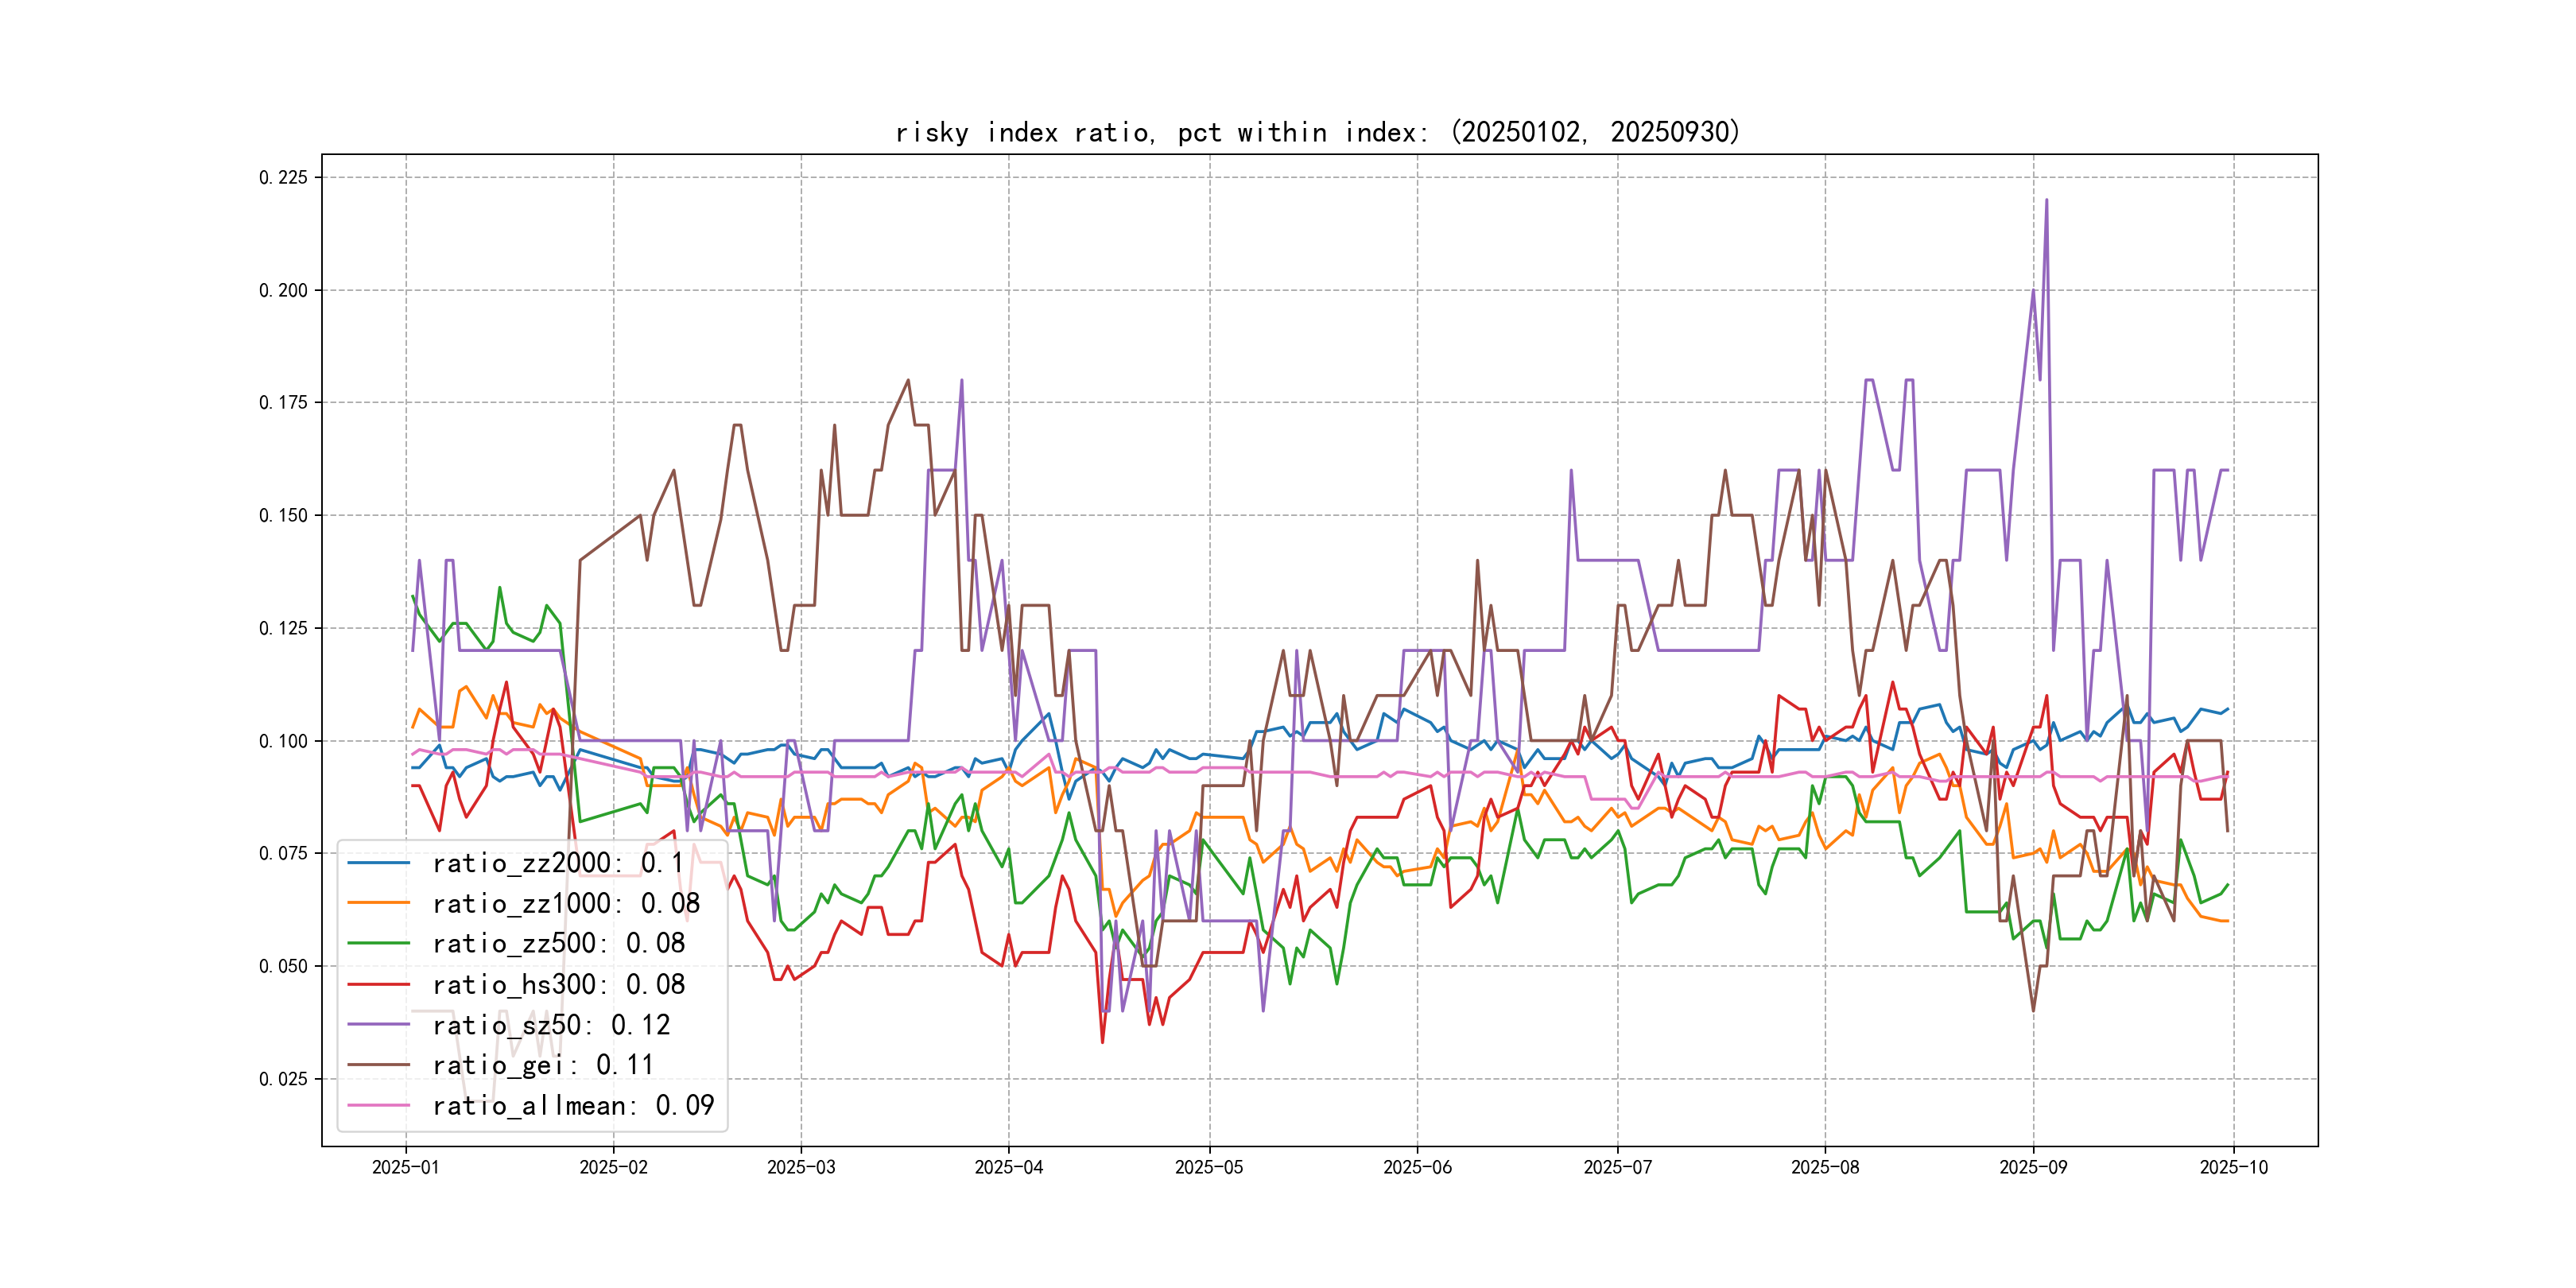Click the ratio_allmean legend label
Image resolution: width=2576 pixels, height=1288 pixels.
click(x=573, y=1106)
